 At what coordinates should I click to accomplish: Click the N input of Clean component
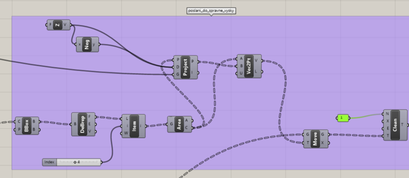pyautogui.click(x=388, y=114)
